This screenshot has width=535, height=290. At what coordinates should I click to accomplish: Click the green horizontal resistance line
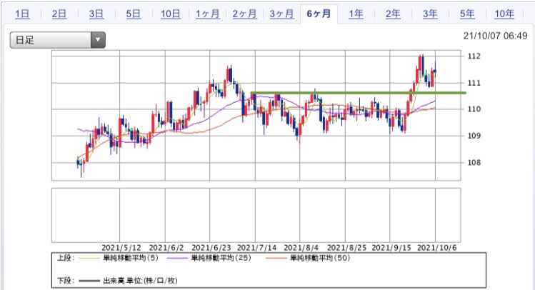359,92
